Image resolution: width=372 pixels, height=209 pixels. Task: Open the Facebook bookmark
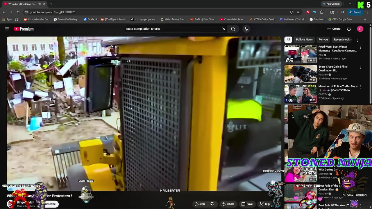90,19
